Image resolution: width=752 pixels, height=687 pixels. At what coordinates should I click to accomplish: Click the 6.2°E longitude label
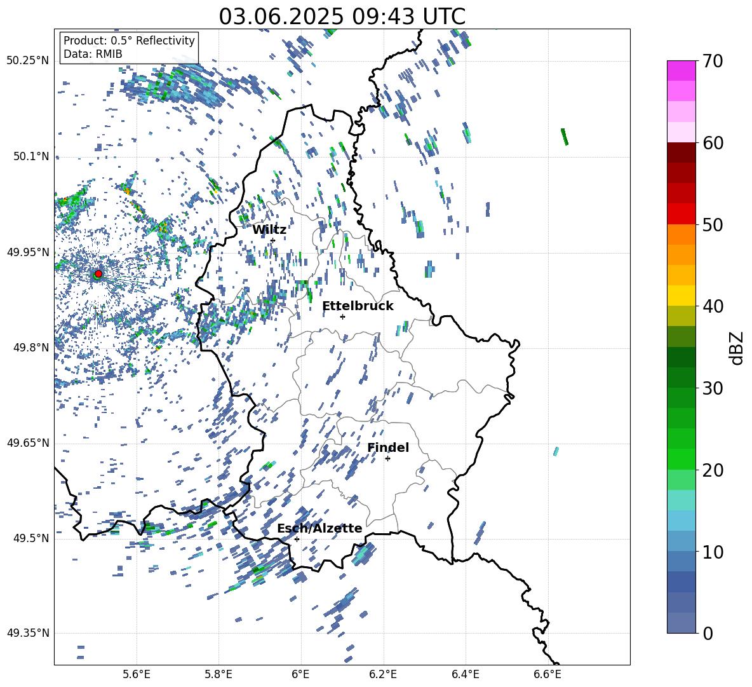[x=383, y=674]
